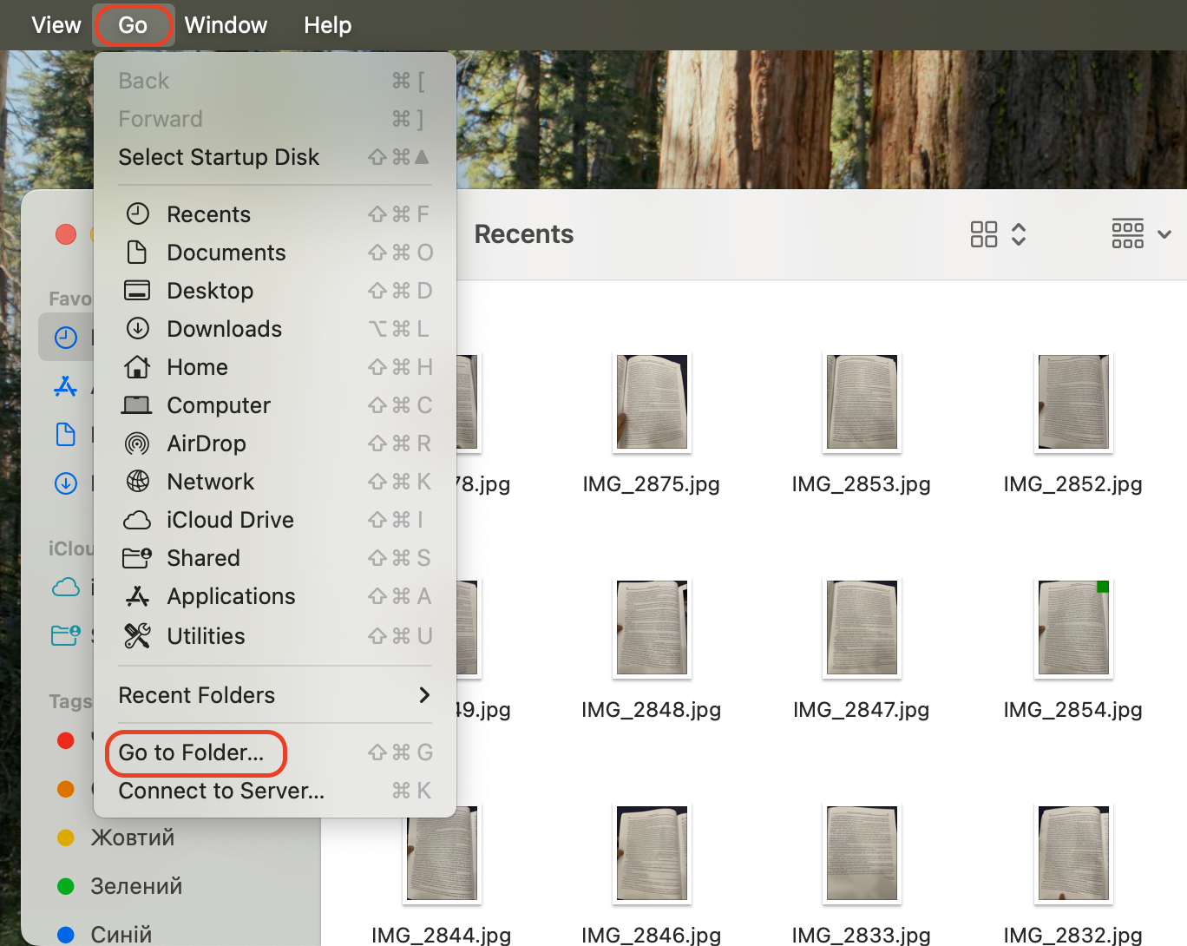Select Computer from the Go menu

(219, 405)
